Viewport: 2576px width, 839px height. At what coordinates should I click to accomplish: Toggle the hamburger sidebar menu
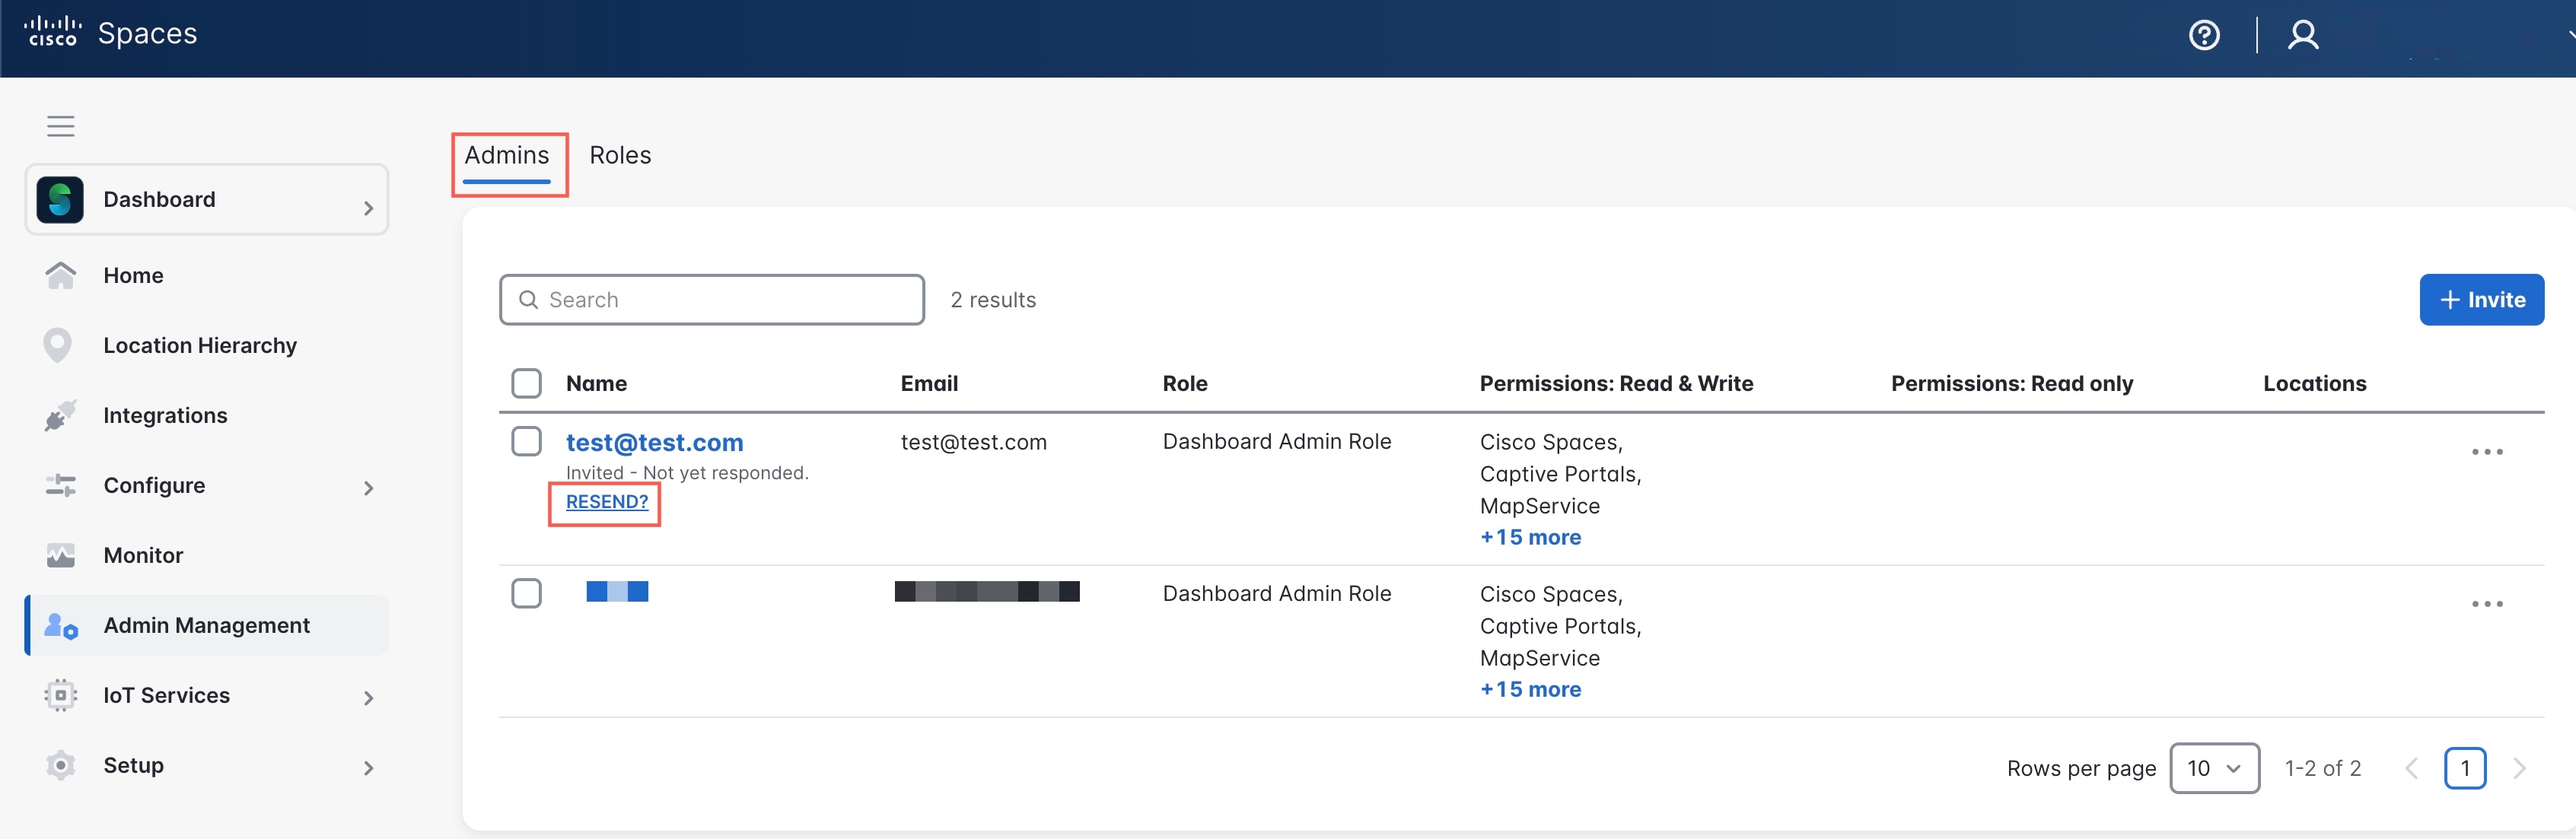click(61, 126)
